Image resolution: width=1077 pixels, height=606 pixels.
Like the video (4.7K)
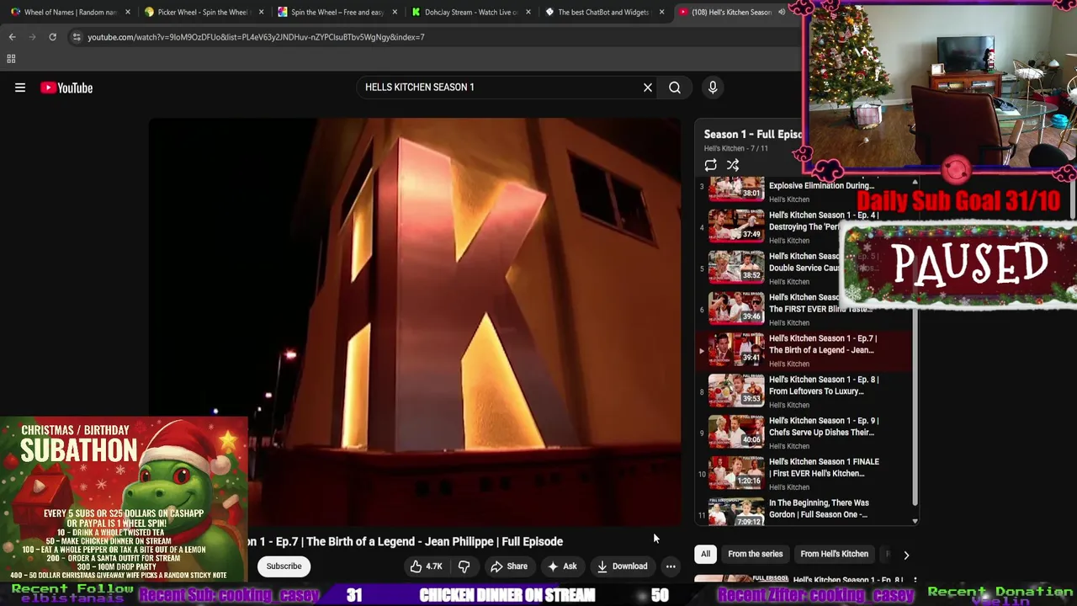tap(426, 566)
